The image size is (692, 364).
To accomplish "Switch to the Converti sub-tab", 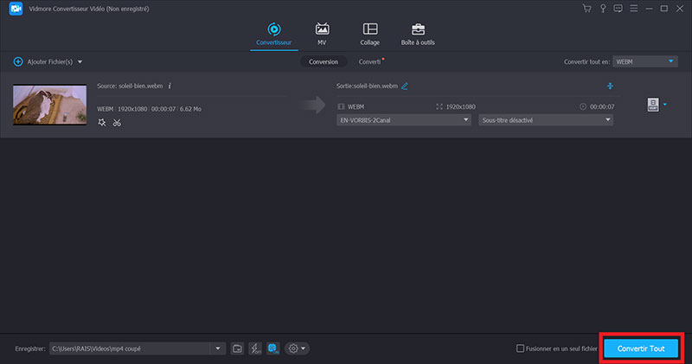I will click(370, 61).
